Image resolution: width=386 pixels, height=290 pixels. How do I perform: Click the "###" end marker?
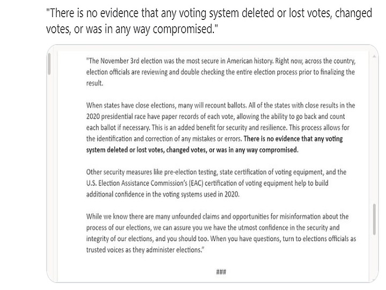[x=220, y=272]
